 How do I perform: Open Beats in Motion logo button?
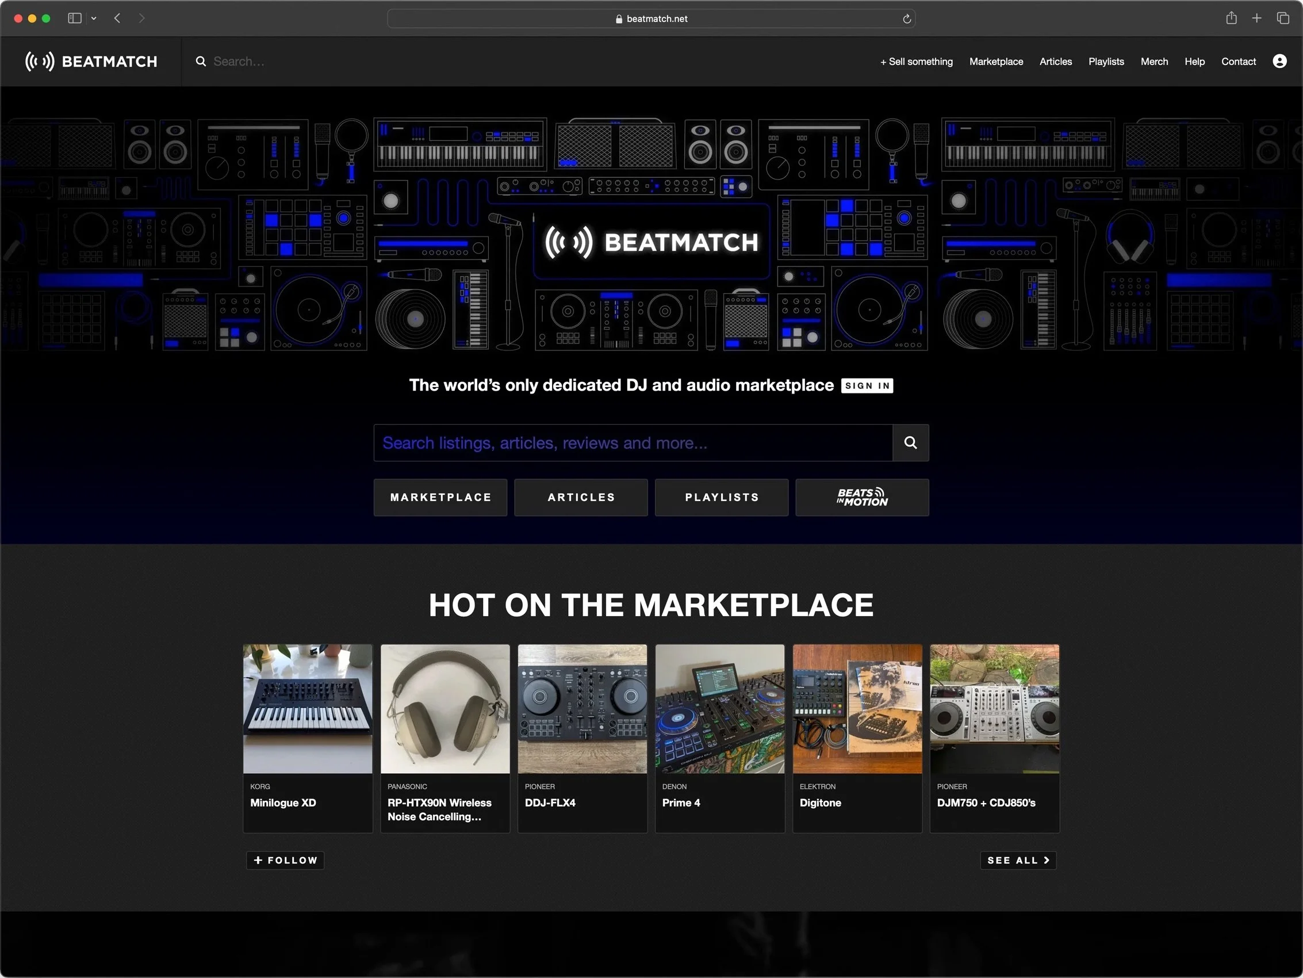pos(862,498)
